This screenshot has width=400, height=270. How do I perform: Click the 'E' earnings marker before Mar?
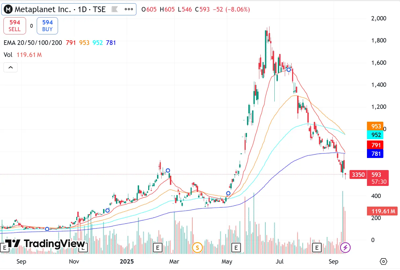click(158, 248)
